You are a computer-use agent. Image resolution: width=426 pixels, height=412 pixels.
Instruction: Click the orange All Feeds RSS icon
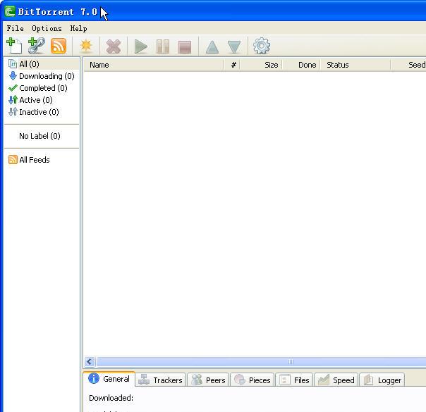[13, 159]
